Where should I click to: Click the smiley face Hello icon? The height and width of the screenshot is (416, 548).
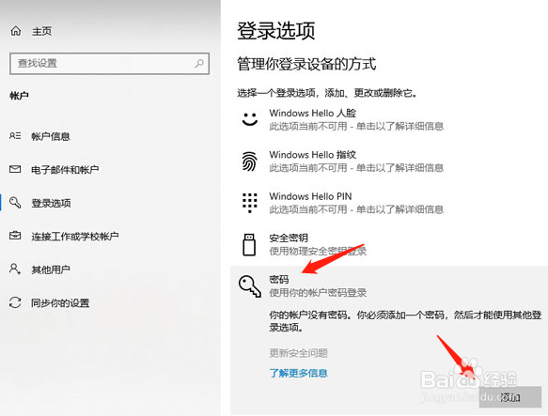click(x=250, y=119)
